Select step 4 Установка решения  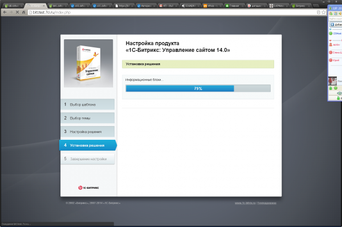point(88,145)
